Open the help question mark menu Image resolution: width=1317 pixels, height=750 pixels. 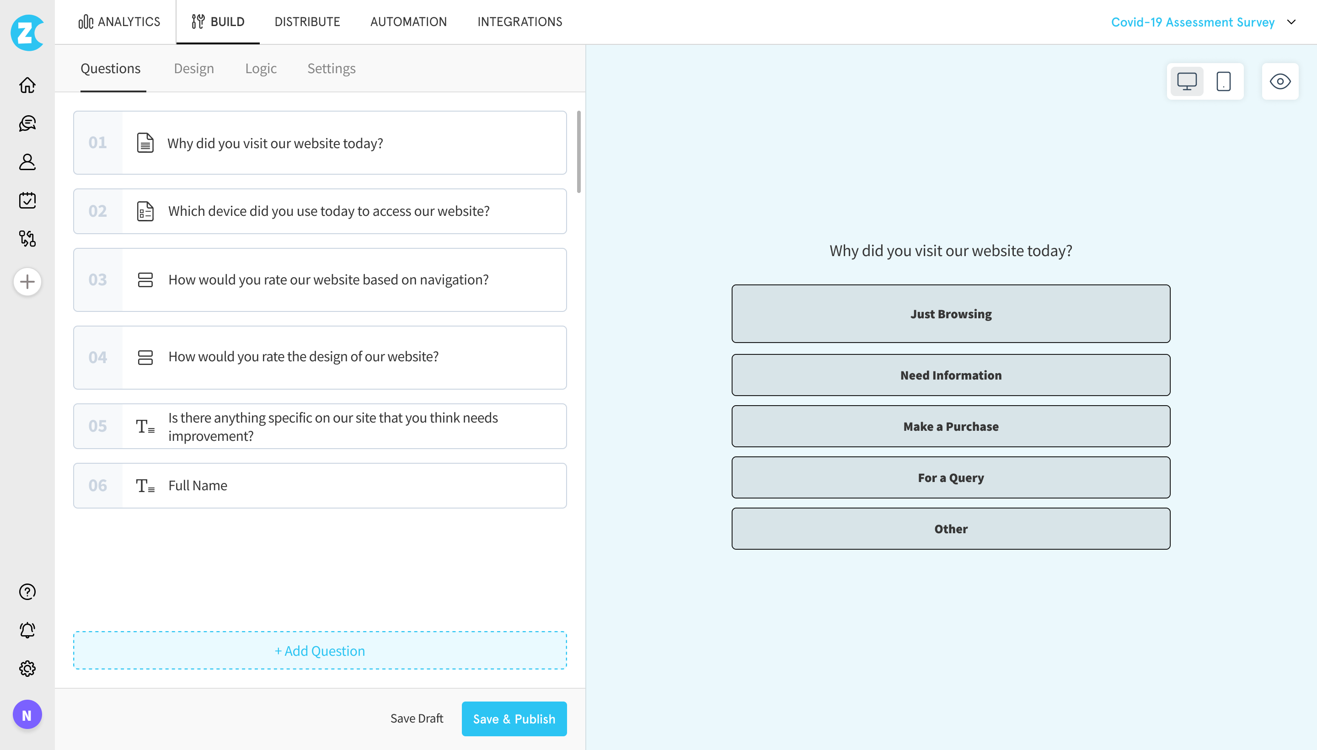26,592
